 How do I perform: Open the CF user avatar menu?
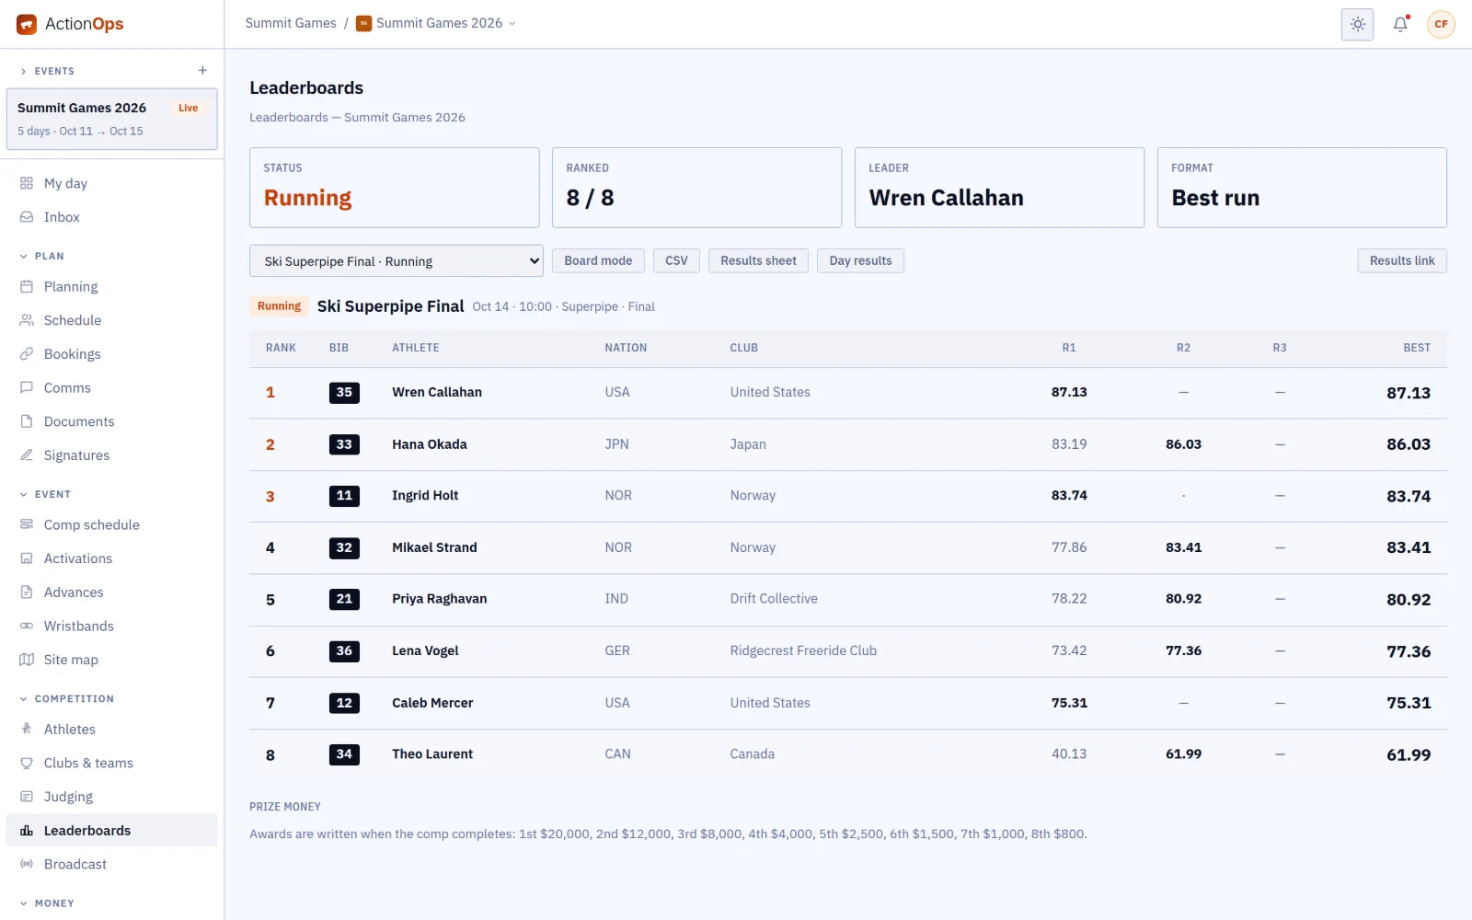1441,24
